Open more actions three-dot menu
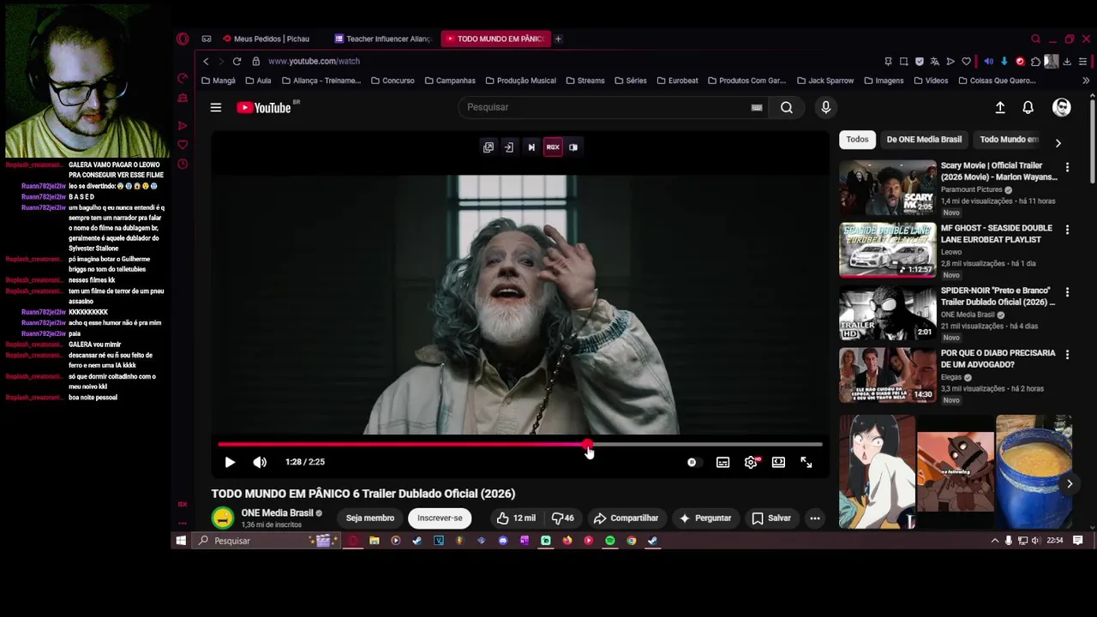This screenshot has width=1097, height=617. (x=815, y=518)
